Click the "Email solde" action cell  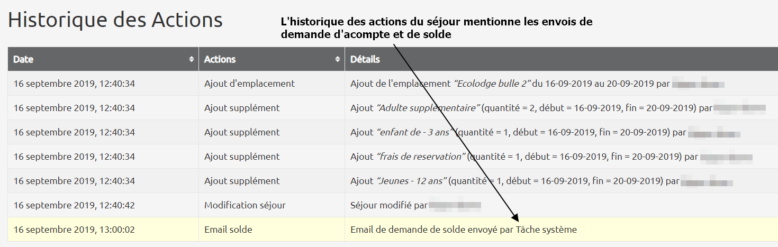tap(228, 230)
